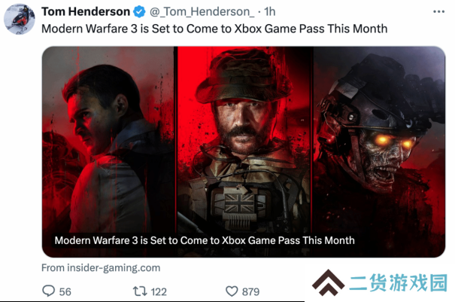The width and height of the screenshot is (455, 302).
Task: Click the retweet arrows icon
Action: point(140,291)
